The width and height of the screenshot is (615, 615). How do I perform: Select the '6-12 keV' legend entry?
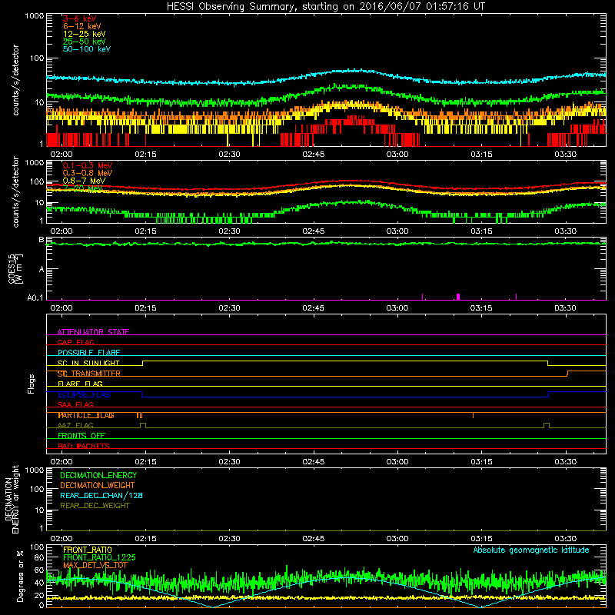pyautogui.click(x=82, y=26)
